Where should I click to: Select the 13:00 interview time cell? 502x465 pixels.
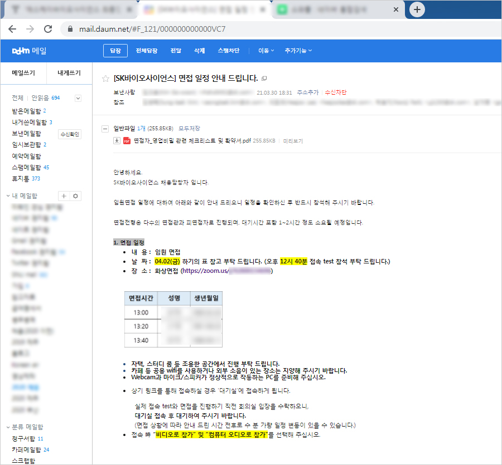tap(141, 312)
